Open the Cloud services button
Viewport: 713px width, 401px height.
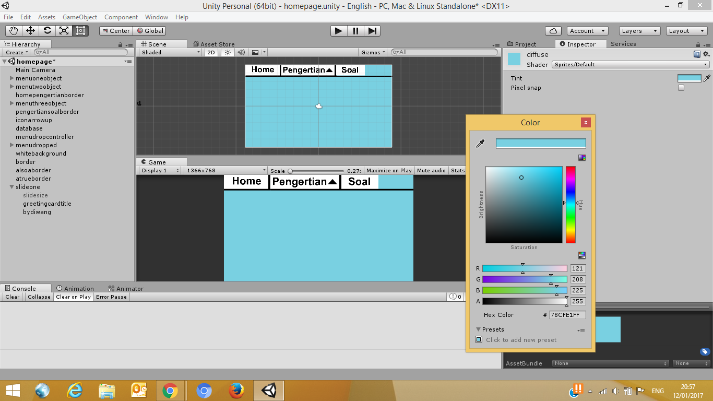[x=553, y=31]
